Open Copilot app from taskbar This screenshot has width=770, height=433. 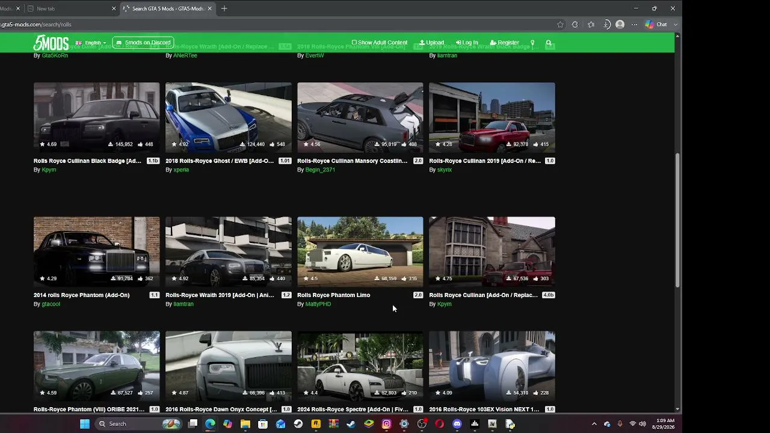[x=227, y=424]
